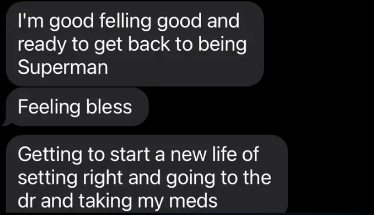Click the word 'felling' in first bubble

click(x=125, y=22)
